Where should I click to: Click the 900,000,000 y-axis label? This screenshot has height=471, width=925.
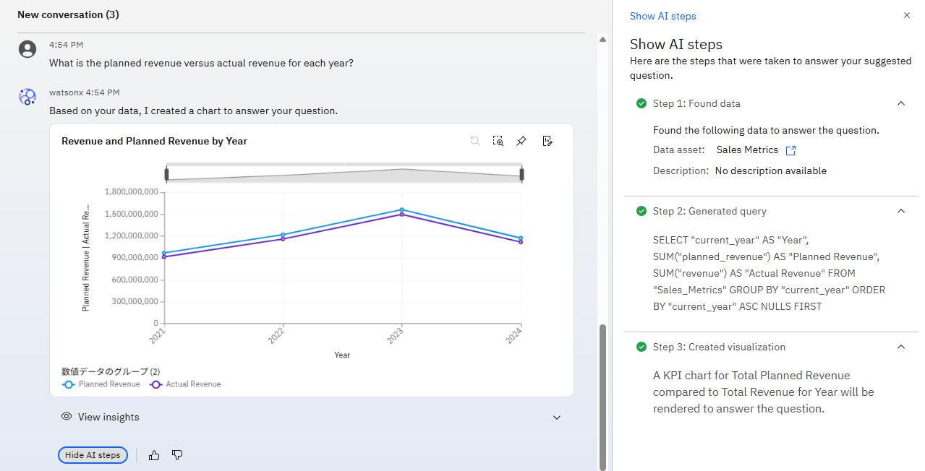click(x=135, y=257)
